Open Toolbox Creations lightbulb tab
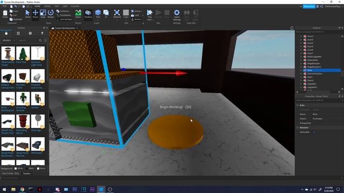344x193 pixels. tap(42, 33)
